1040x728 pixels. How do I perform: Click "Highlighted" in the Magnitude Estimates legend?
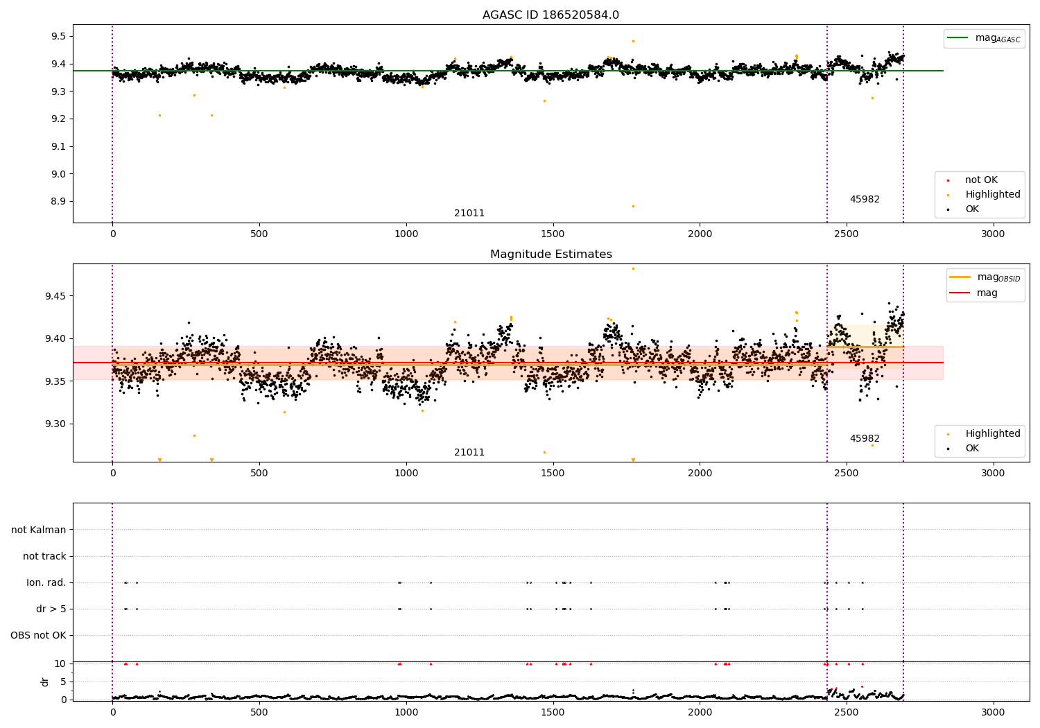point(993,434)
